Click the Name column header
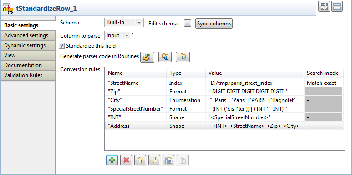 [136, 73]
